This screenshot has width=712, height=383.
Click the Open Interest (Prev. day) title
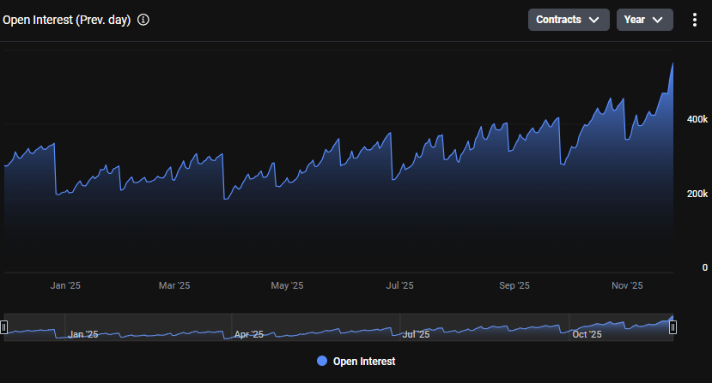(x=67, y=20)
